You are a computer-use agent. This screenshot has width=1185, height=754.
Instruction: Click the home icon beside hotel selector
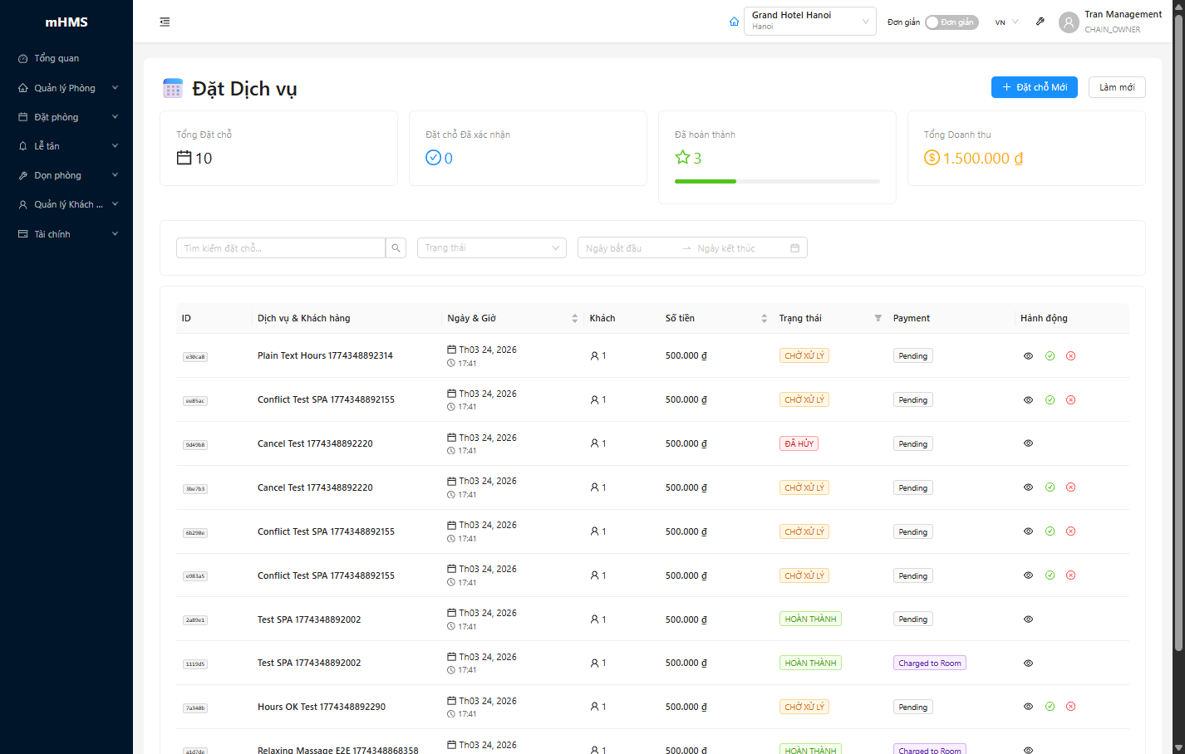[x=734, y=22]
